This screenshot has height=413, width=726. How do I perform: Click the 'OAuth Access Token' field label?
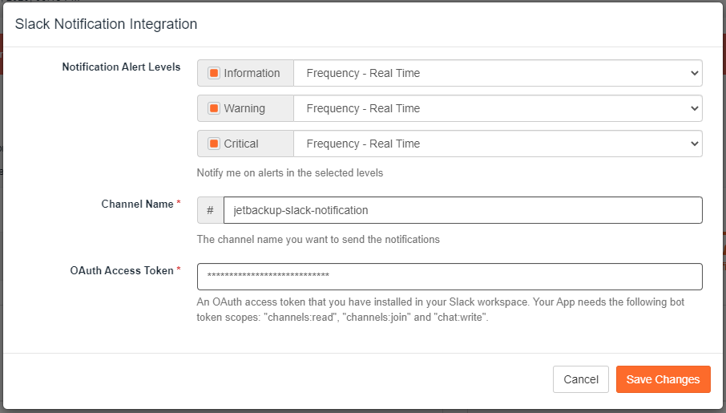point(122,271)
